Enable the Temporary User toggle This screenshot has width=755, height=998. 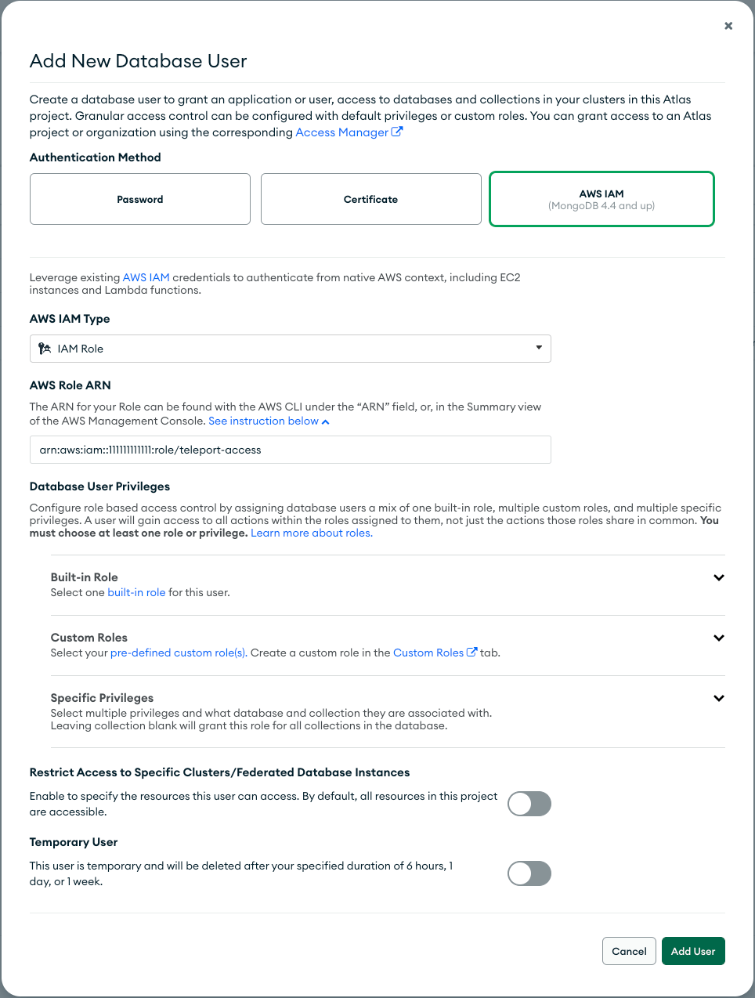529,873
